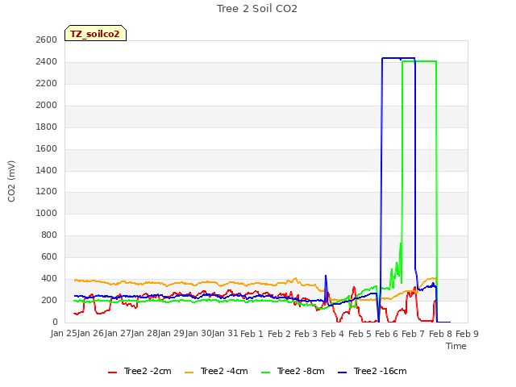516x387 pixels.
Task: Toggle the Tree2 -16cm legend entry
Action: pos(372,371)
